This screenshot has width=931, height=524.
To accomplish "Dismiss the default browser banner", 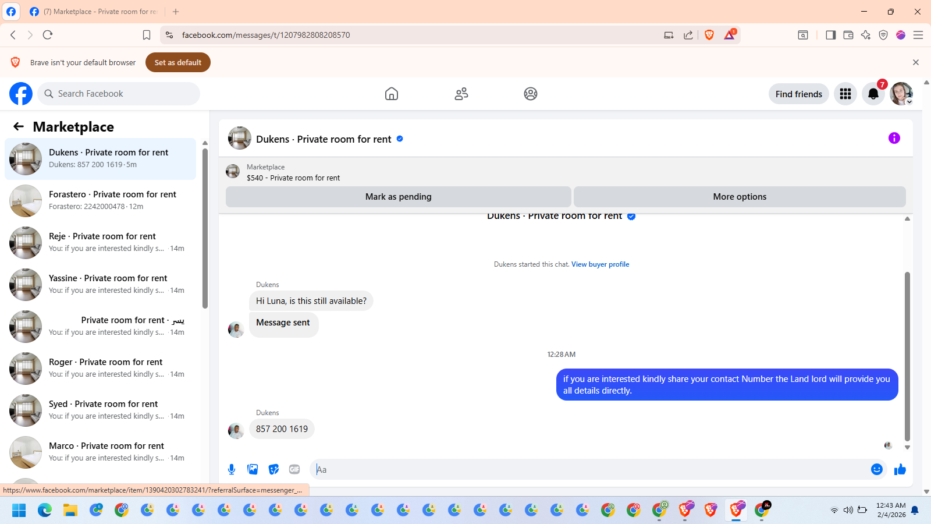I will tap(916, 62).
